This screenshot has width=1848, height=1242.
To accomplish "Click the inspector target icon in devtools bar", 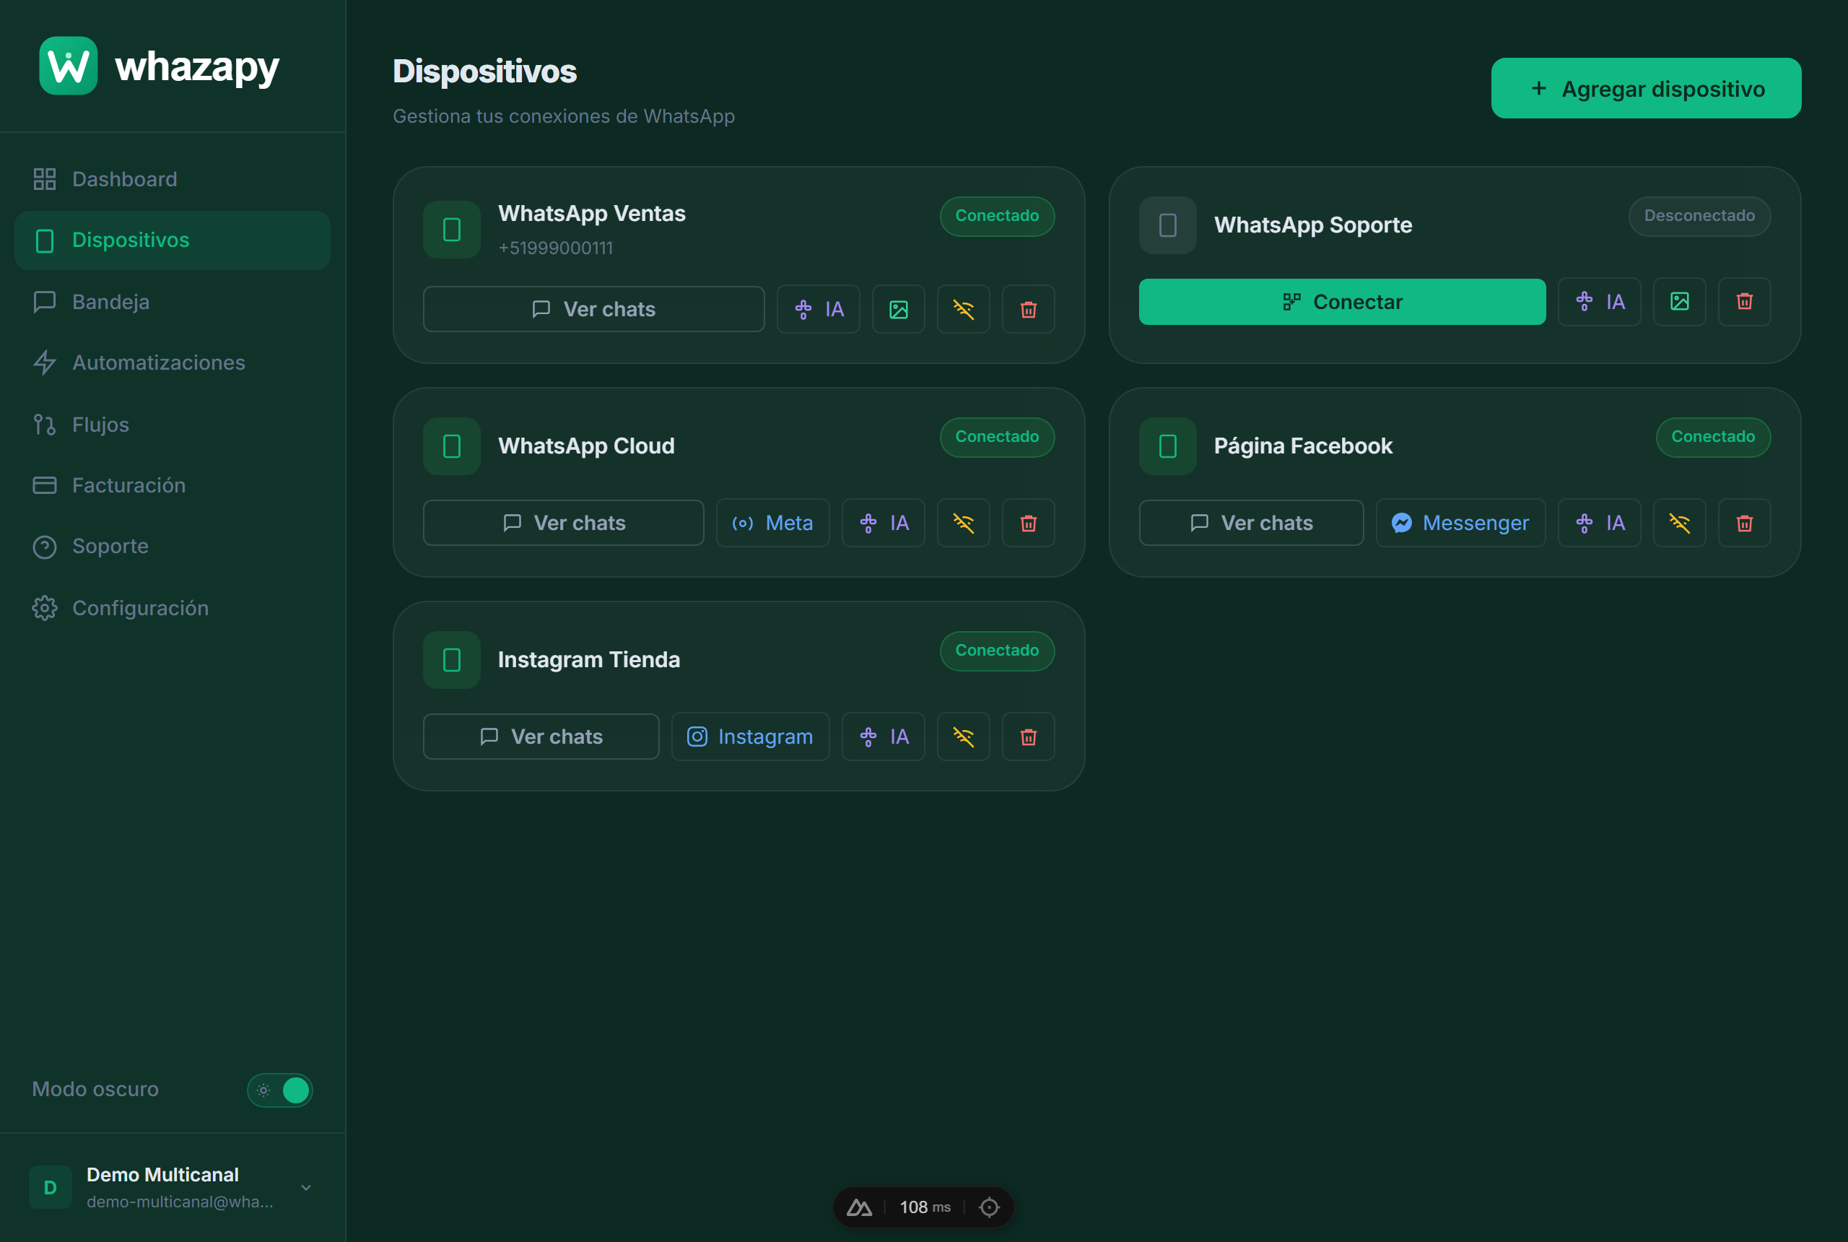I will coord(989,1207).
